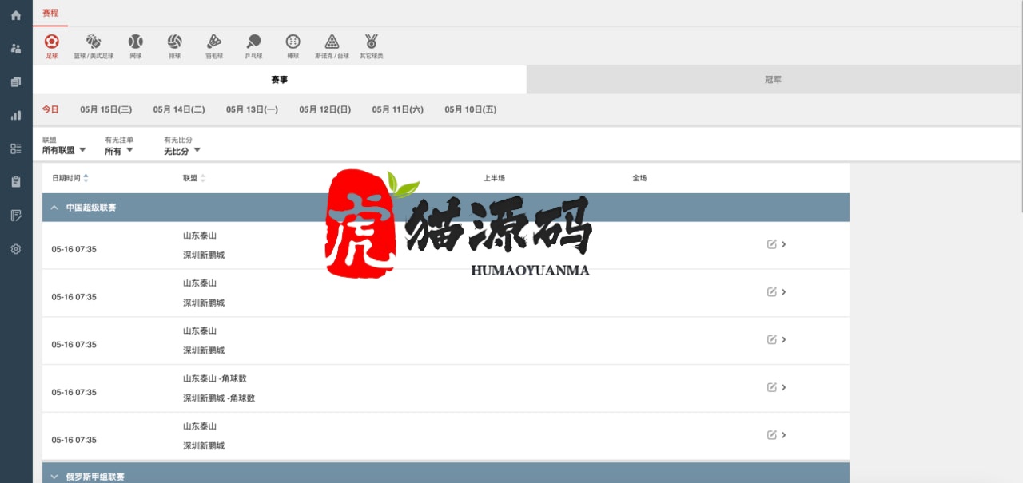Select the 棒球 baseball icon
1023x483 pixels.
pos(293,46)
